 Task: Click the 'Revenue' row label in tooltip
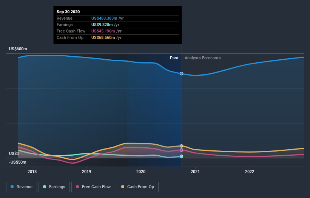coord(65,18)
